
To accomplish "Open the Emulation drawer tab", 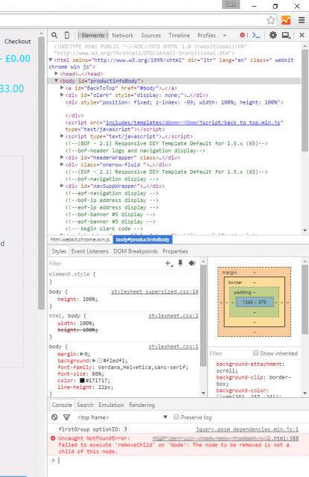I will point(111,405).
